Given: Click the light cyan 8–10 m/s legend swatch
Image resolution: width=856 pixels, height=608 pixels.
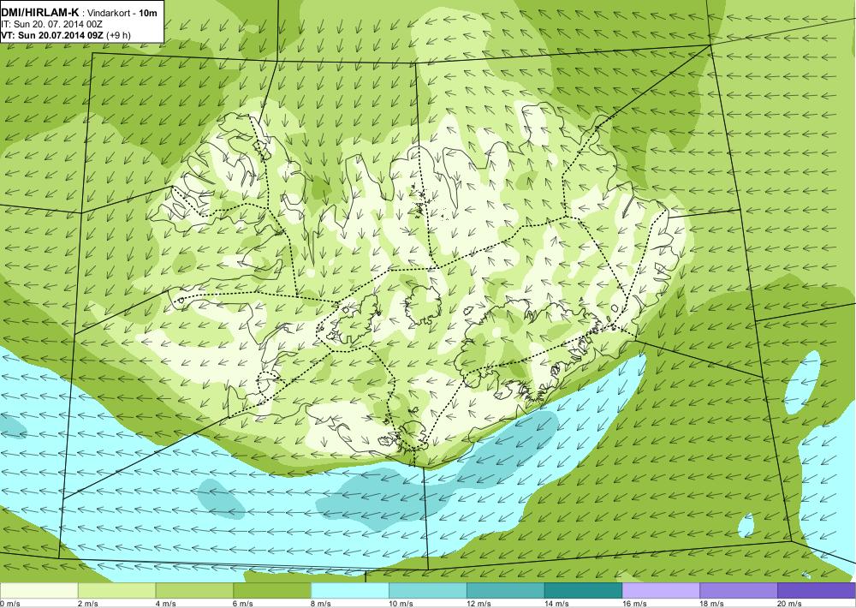Looking at the screenshot, I should [350, 591].
